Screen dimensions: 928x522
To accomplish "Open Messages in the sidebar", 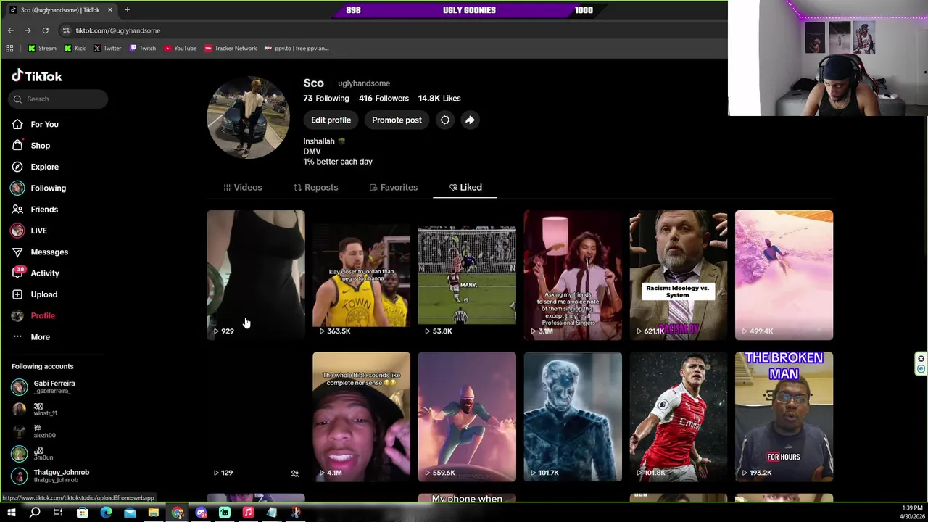I will click(40, 252).
